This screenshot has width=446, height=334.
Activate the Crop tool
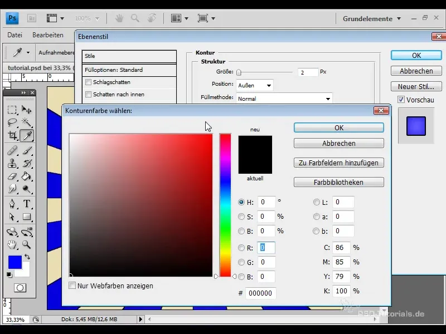point(12,135)
